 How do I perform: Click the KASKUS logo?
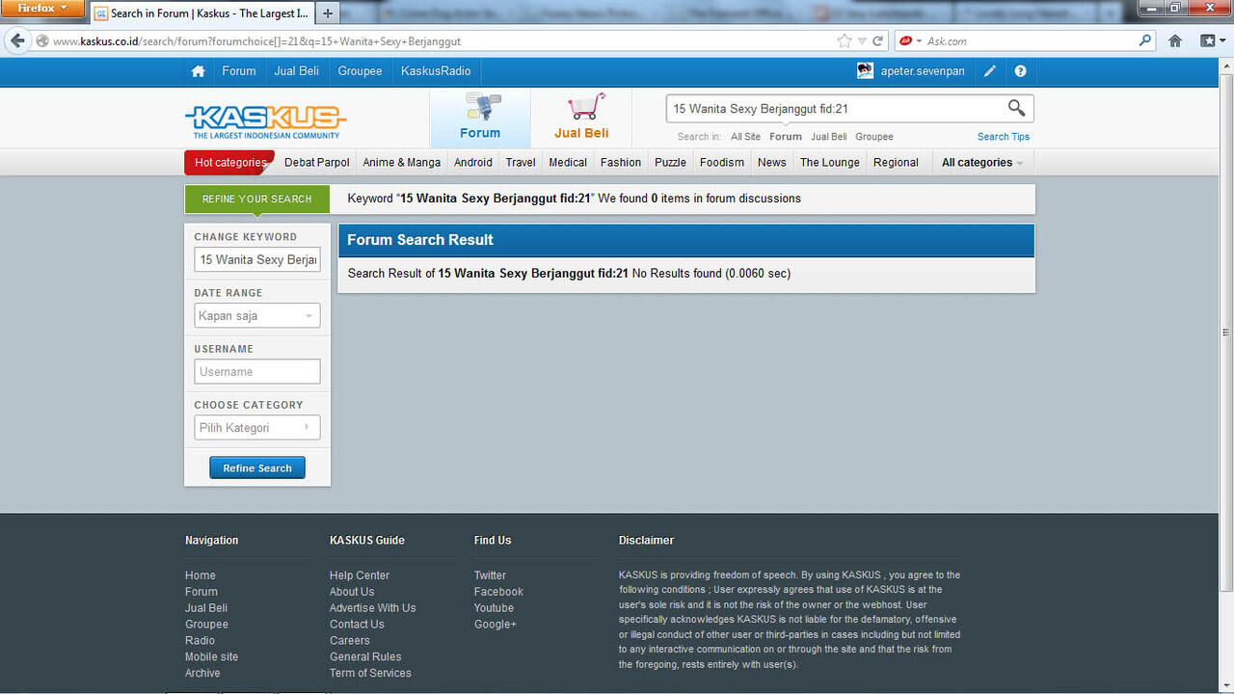(265, 121)
